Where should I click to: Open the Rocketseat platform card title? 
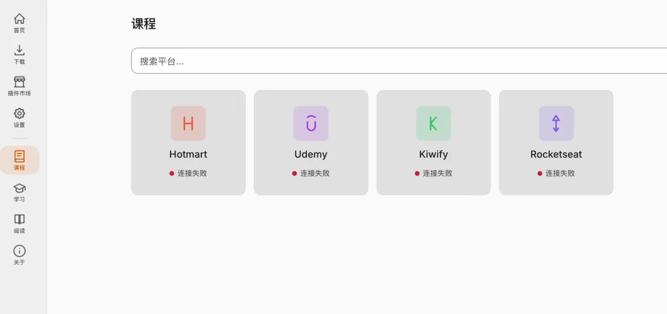[x=556, y=155]
